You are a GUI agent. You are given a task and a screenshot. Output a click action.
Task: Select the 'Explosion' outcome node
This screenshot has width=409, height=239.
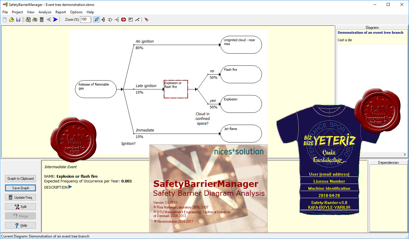pos(241,104)
